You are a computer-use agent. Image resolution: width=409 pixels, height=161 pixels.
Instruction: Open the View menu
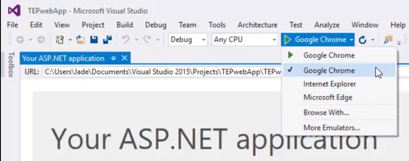click(x=62, y=25)
